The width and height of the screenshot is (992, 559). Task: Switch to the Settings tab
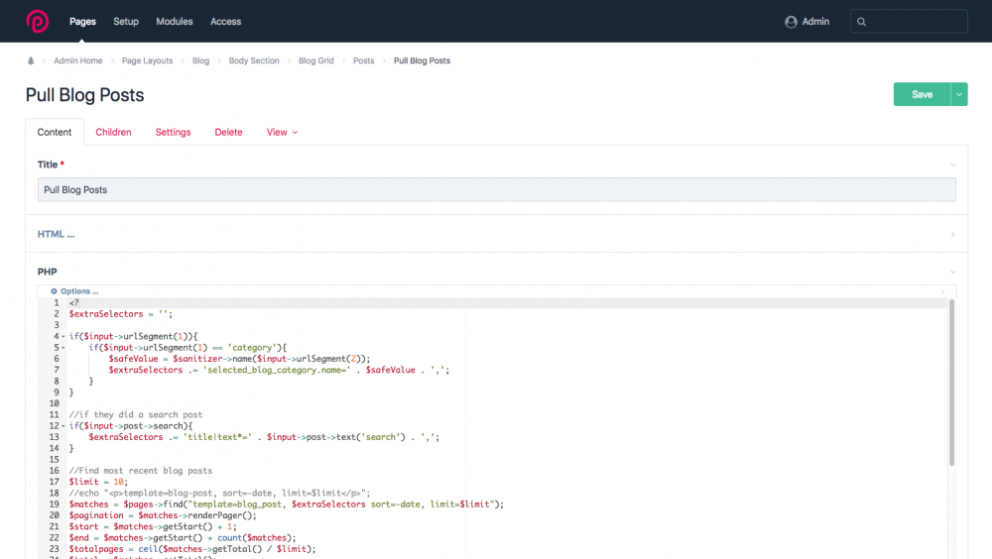click(x=173, y=132)
